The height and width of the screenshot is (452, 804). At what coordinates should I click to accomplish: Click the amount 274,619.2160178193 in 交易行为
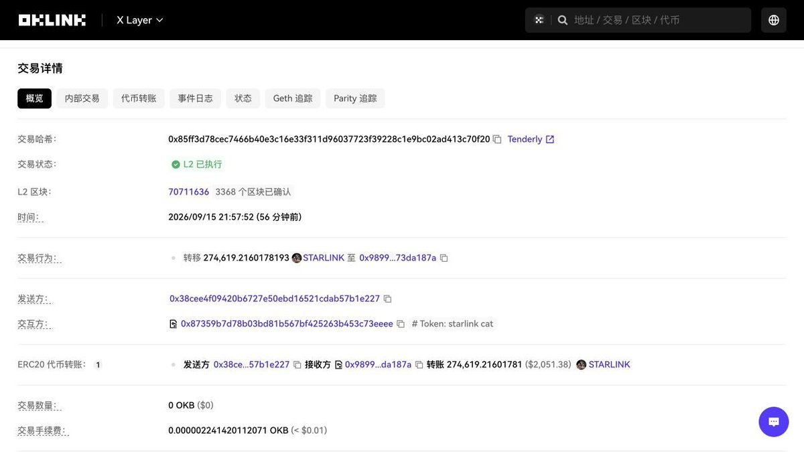click(x=246, y=258)
